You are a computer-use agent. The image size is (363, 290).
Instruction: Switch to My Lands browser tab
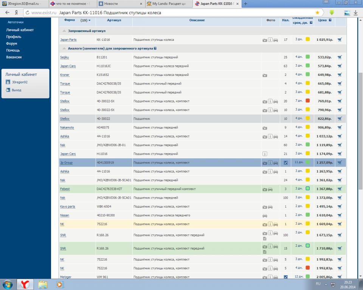pyautogui.click(x=169, y=4)
